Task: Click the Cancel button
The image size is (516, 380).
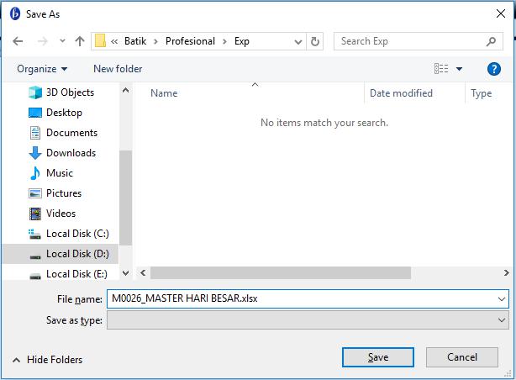Action: tap(462, 357)
